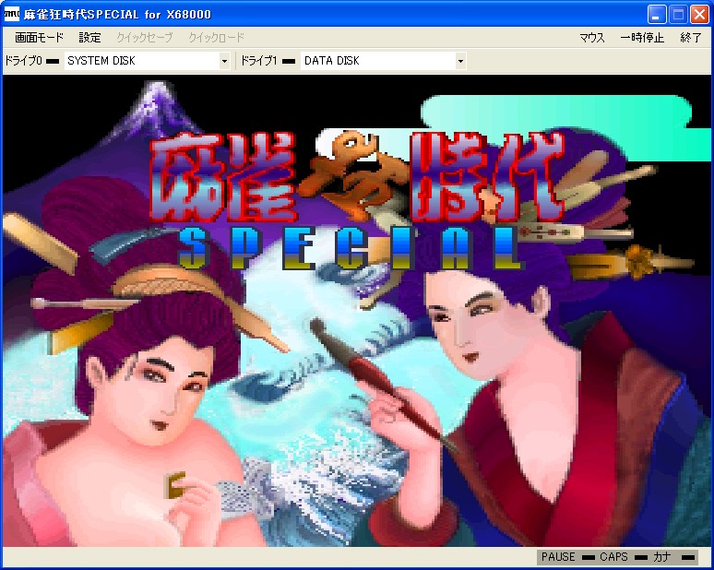714x570 pixels.
Task: Click the greyed クイックロード menu item
Action: coord(216,37)
